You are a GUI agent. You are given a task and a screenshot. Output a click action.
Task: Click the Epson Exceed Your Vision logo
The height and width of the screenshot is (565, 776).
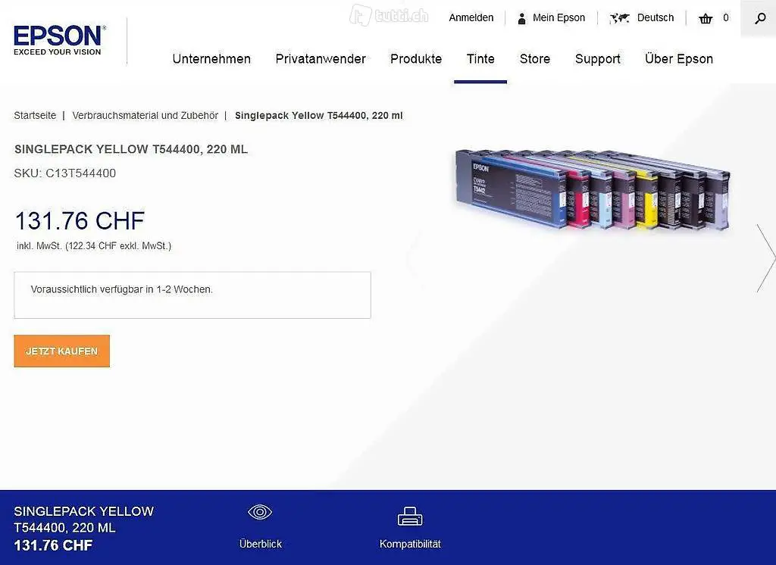[59, 40]
